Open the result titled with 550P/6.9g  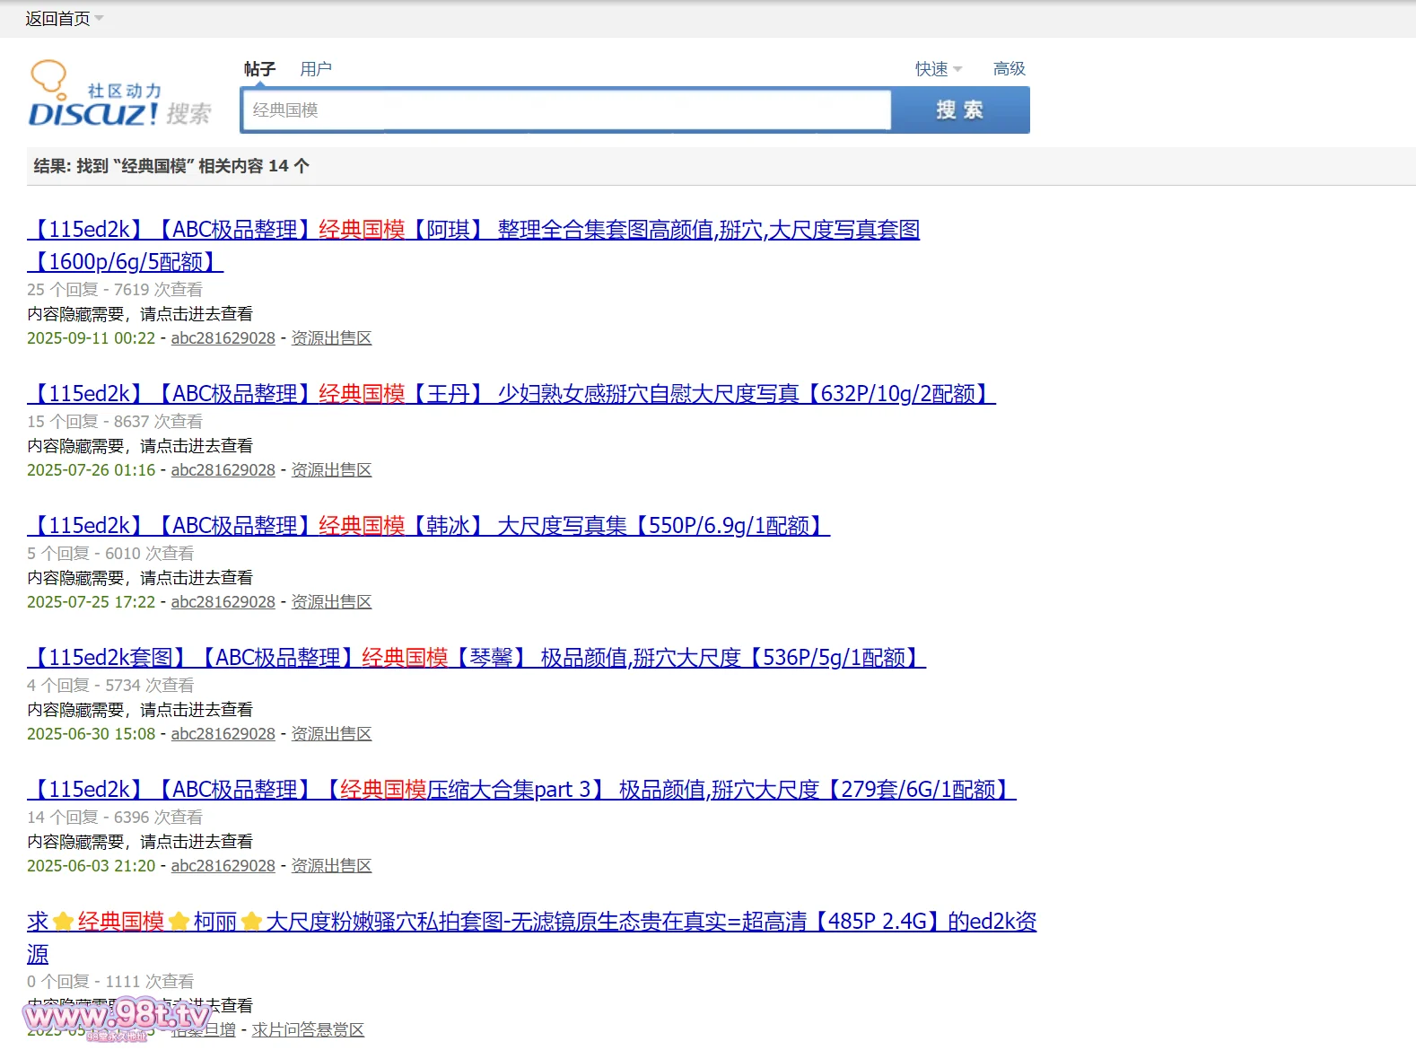(428, 526)
